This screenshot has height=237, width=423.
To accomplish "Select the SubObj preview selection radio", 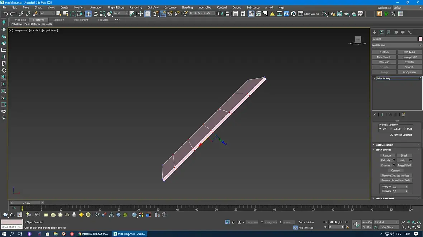I will (x=391, y=129).
